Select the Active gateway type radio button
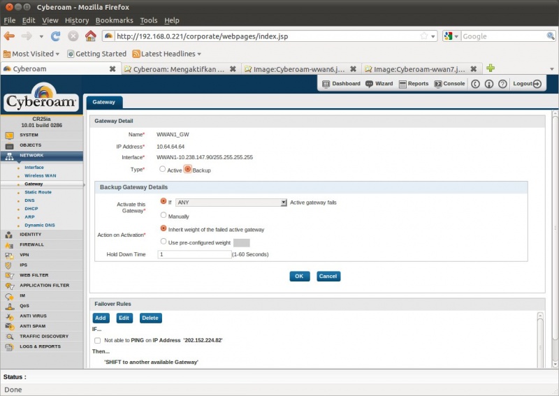559x396 pixels. [x=162, y=169]
